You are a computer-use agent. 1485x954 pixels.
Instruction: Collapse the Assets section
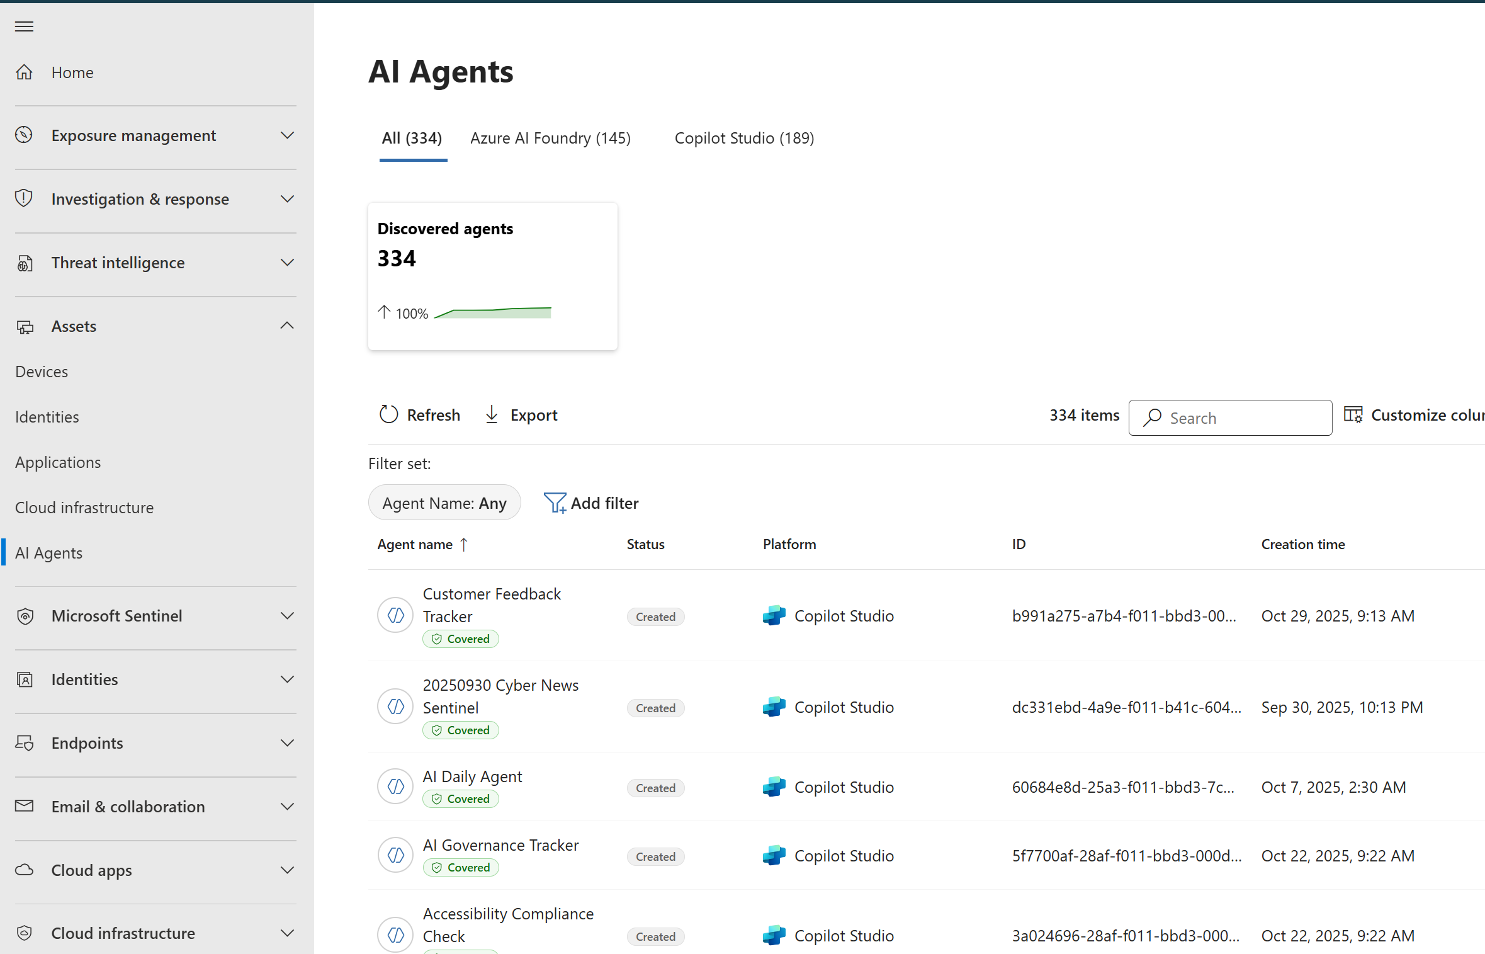click(287, 326)
